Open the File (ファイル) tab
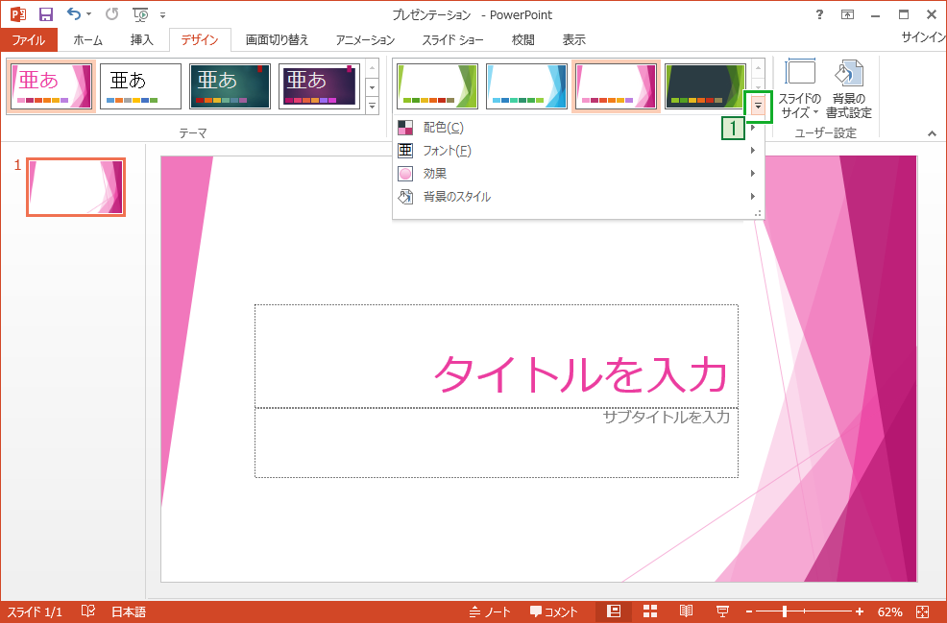 (29, 40)
